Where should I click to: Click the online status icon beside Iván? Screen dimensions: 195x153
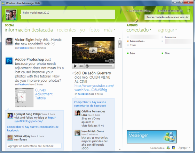[x=128, y=53]
